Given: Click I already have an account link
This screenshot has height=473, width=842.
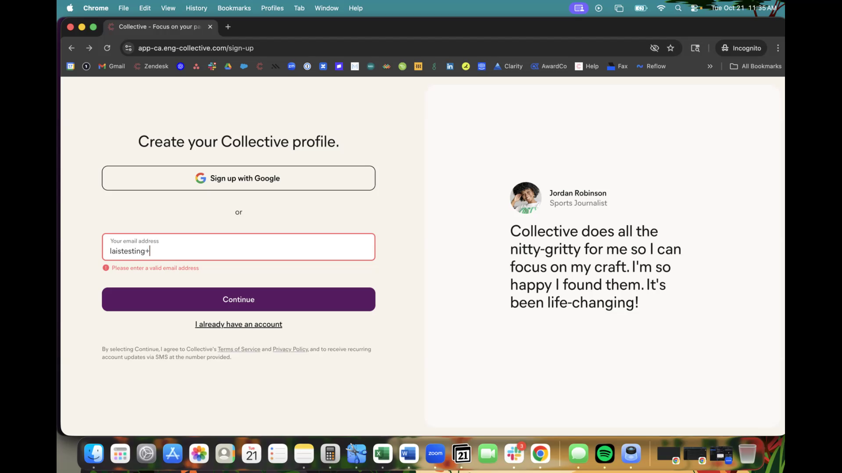Looking at the screenshot, I should point(239,325).
